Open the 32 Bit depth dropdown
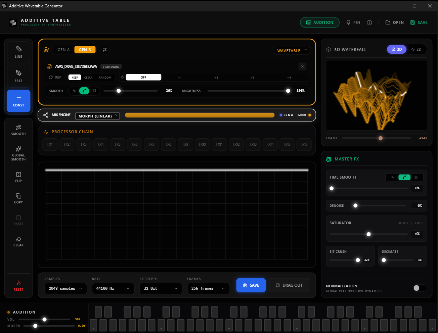Screen dimensions: 438x333 point(161,288)
